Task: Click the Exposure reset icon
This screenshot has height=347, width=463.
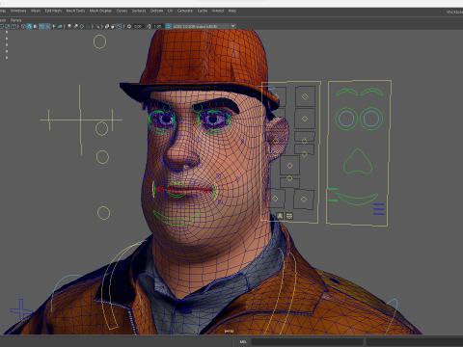Action: (129, 26)
